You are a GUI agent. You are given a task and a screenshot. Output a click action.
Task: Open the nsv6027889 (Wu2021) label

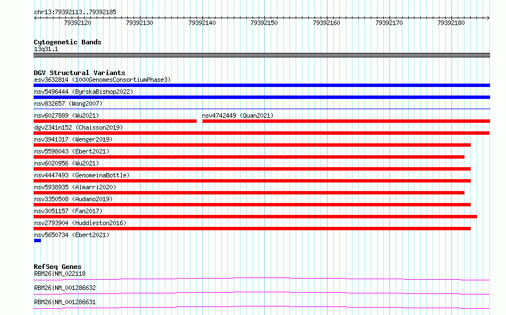67,115
